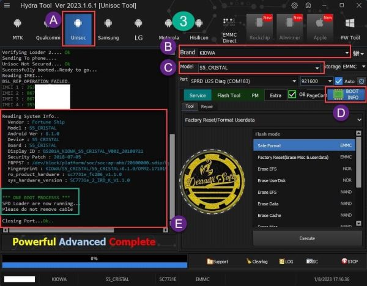The width and height of the screenshot is (367, 286).
Task: Click the STOP button
Action: point(349,262)
